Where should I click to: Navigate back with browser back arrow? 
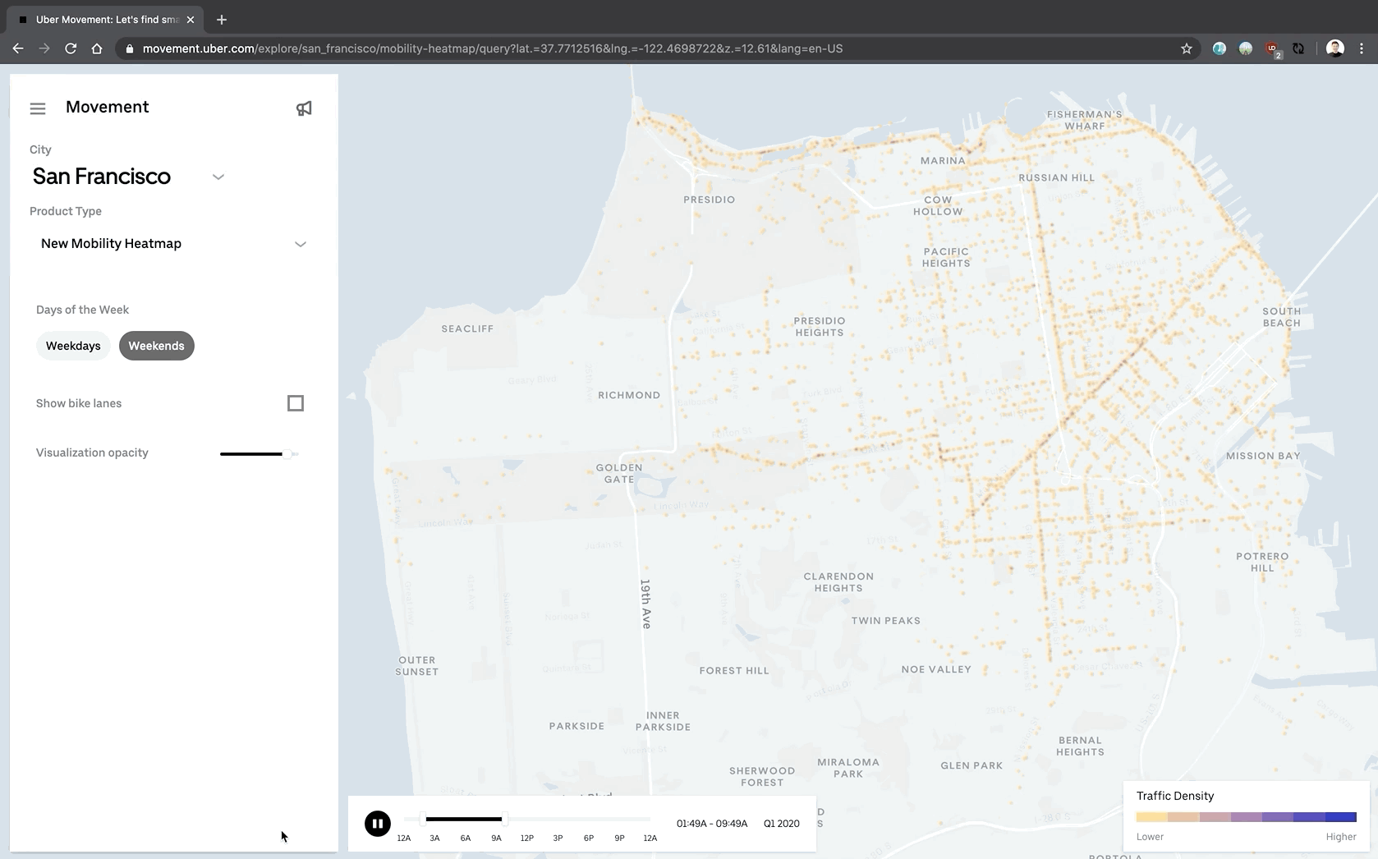(18, 48)
